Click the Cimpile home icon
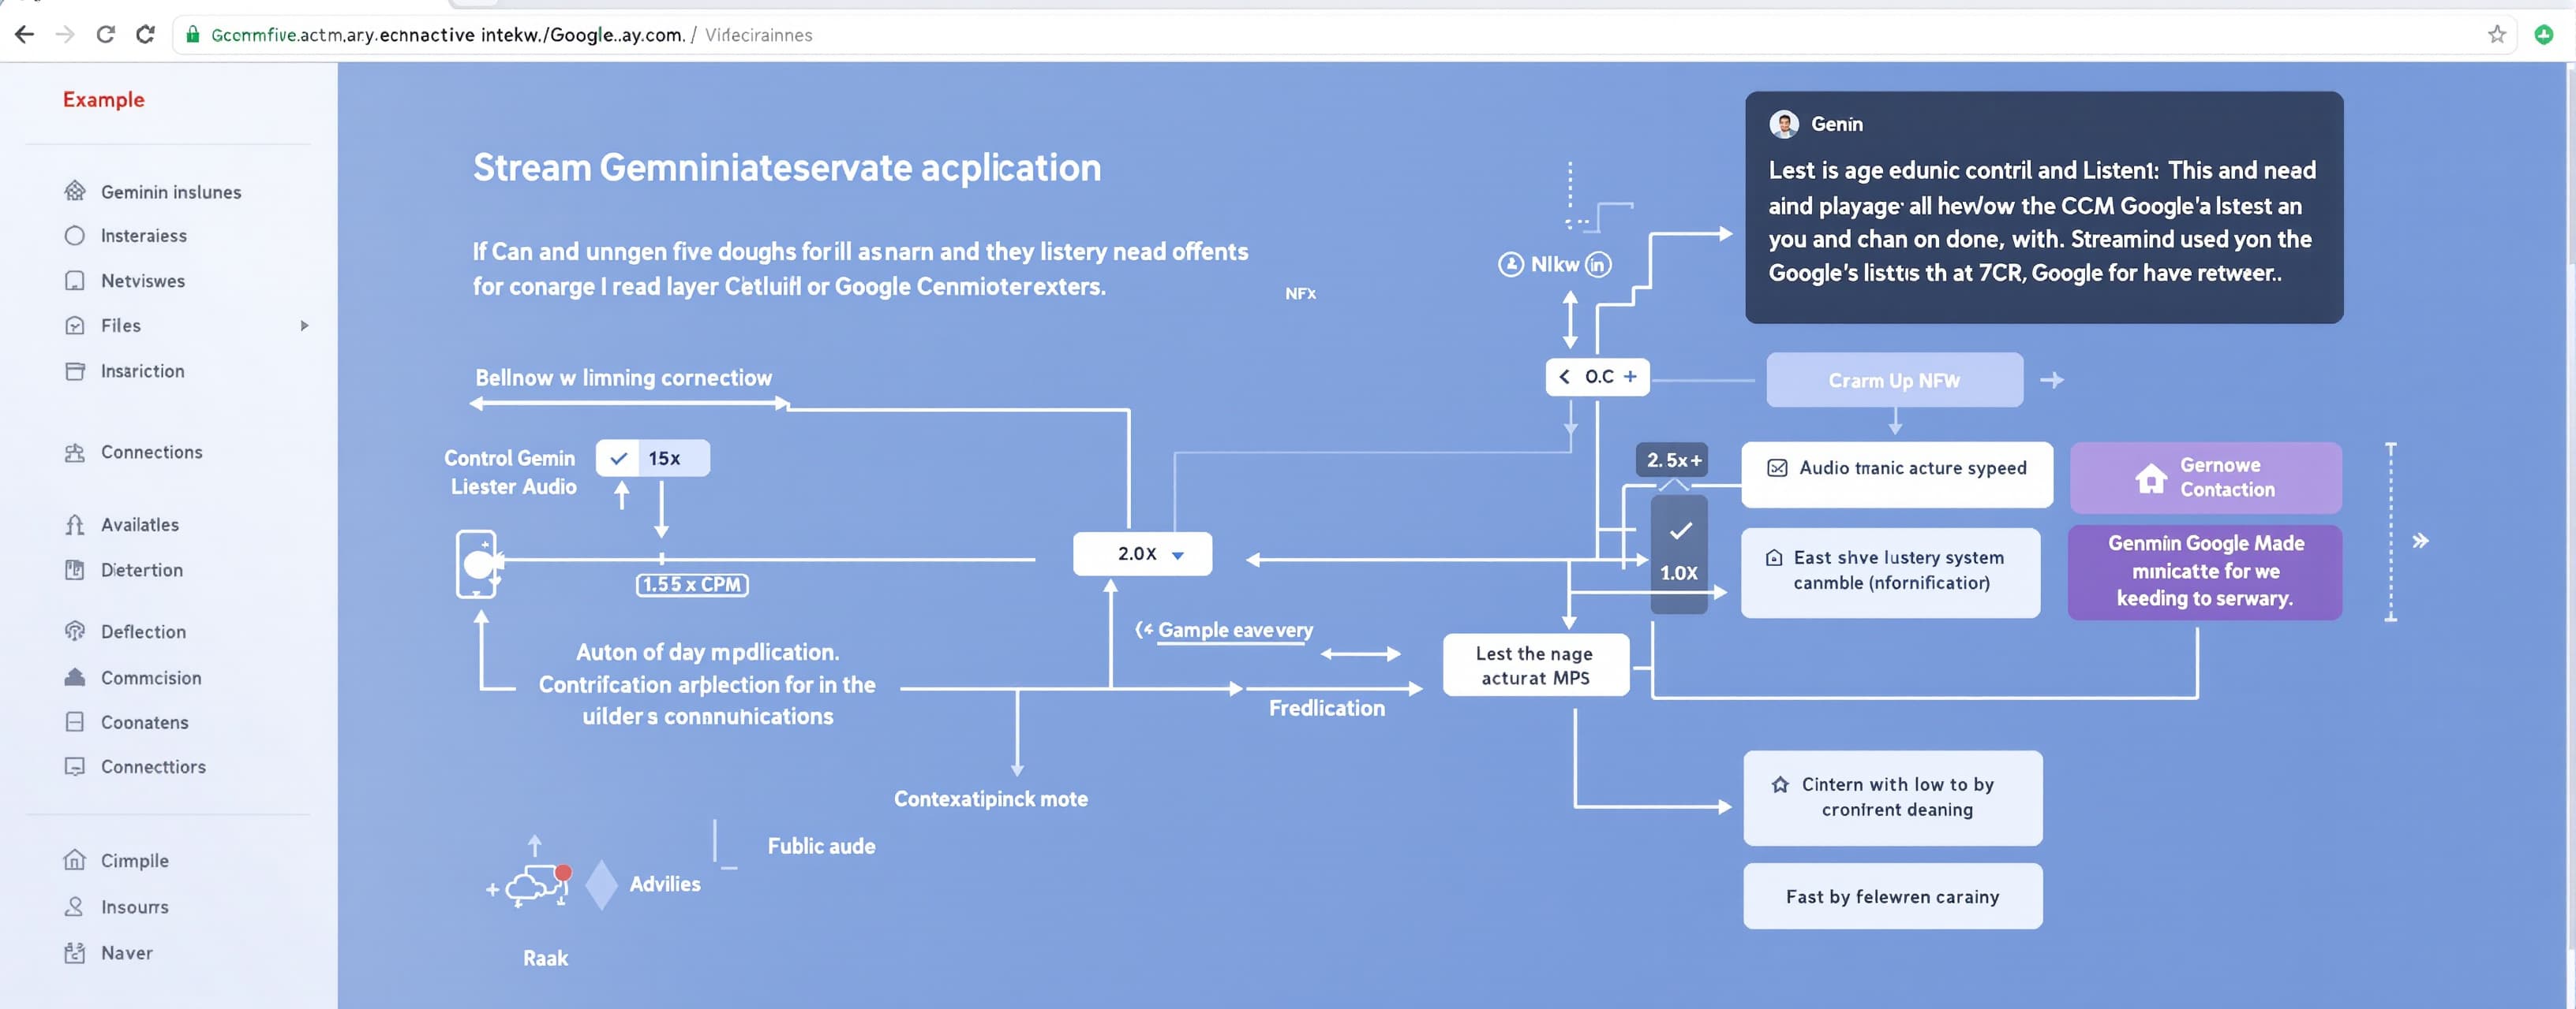This screenshot has height=1009, width=2576. coord(75,860)
